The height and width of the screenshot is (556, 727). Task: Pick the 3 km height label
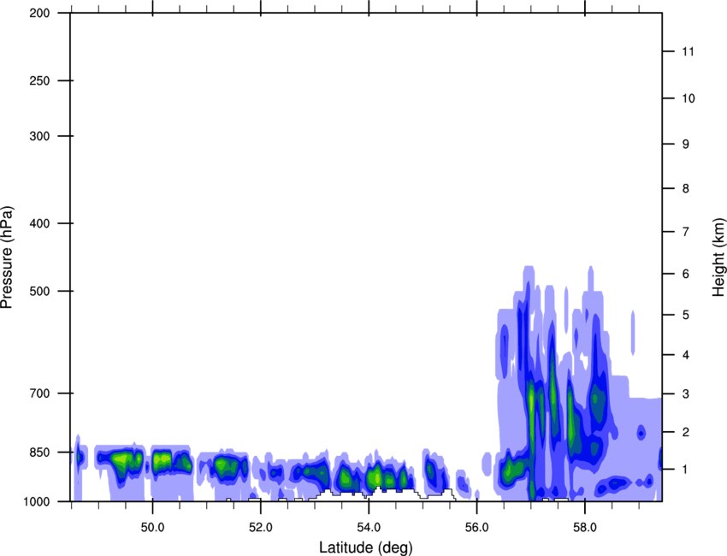click(x=685, y=393)
